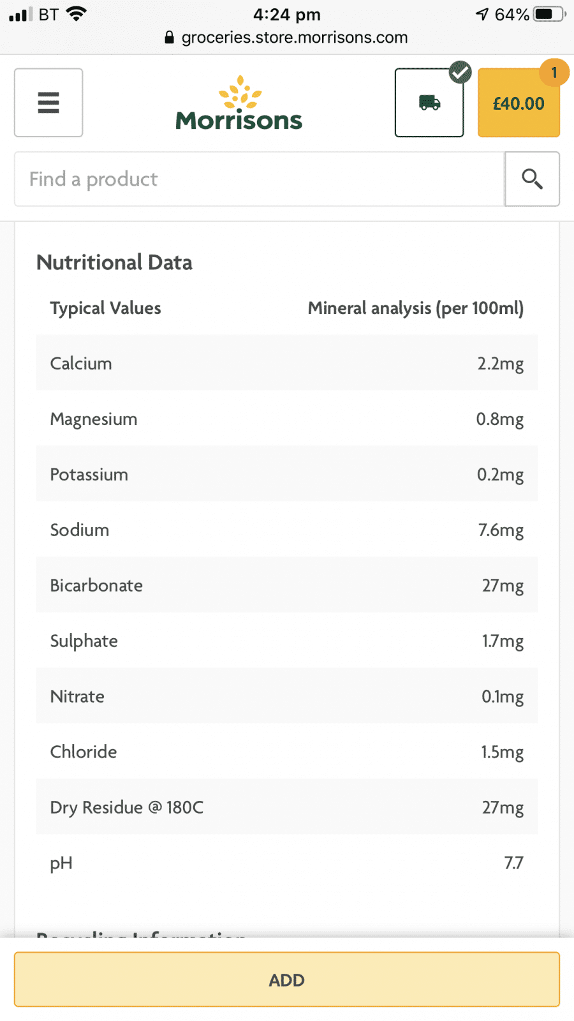
Task: Select the Calcium row
Action: coord(287,363)
